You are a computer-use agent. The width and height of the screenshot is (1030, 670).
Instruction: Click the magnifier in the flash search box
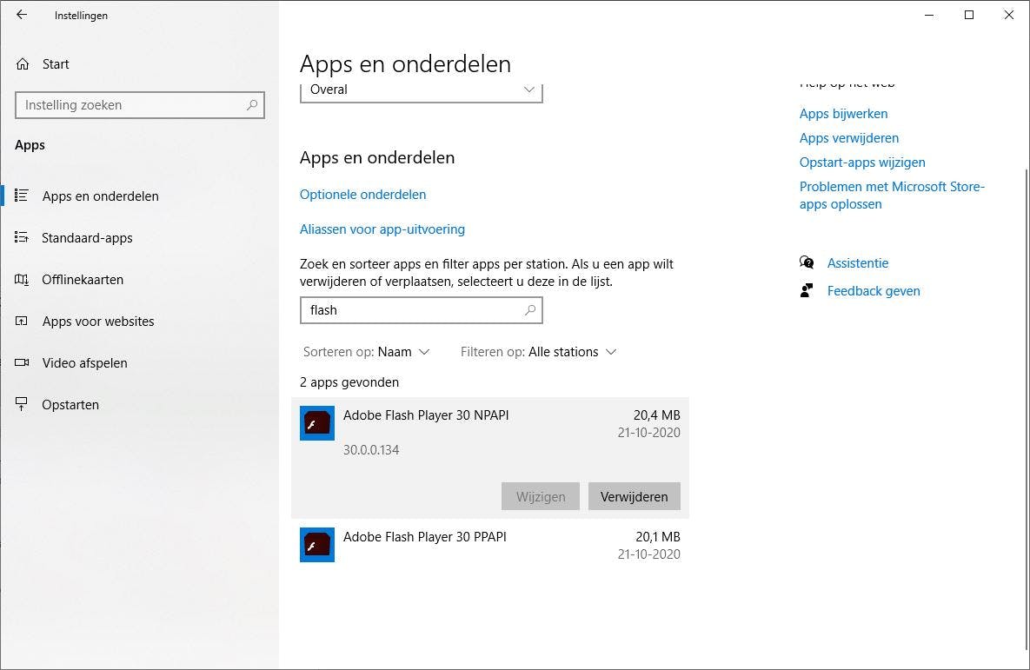530,310
